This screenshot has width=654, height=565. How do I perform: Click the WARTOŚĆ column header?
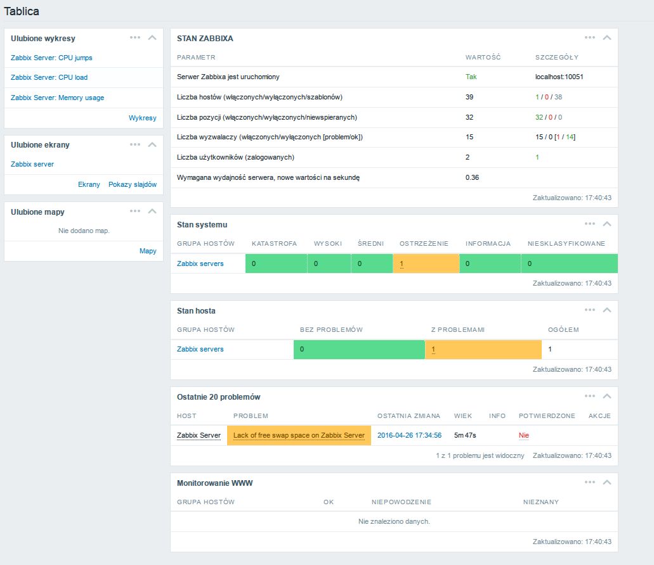tap(483, 58)
